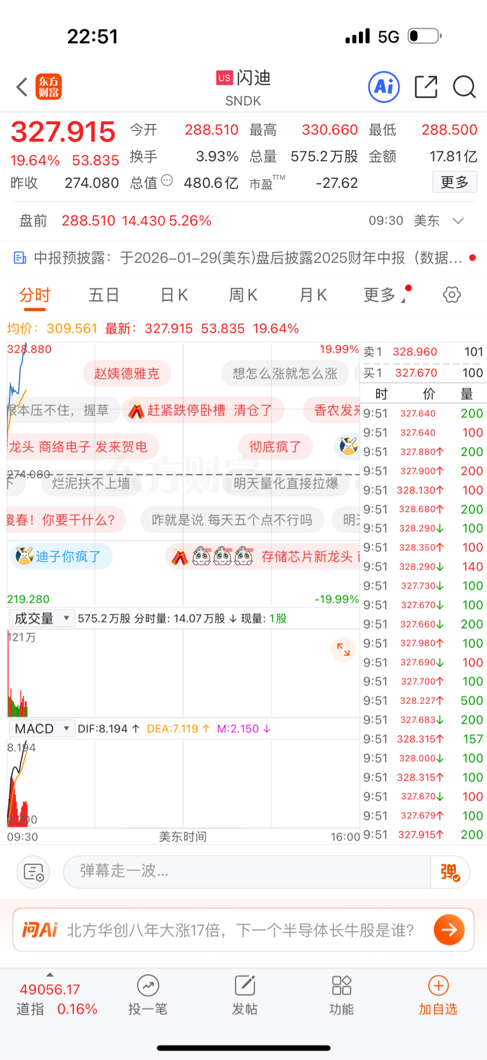Open 投一笔 chart icon
This screenshot has width=487, height=1060.
point(148,986)
